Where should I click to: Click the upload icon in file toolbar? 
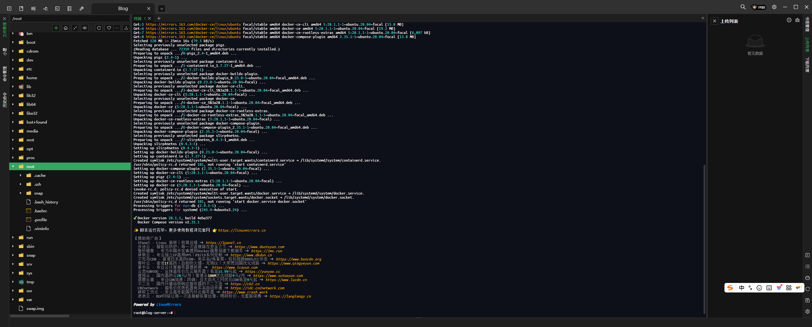pos(126,28)
